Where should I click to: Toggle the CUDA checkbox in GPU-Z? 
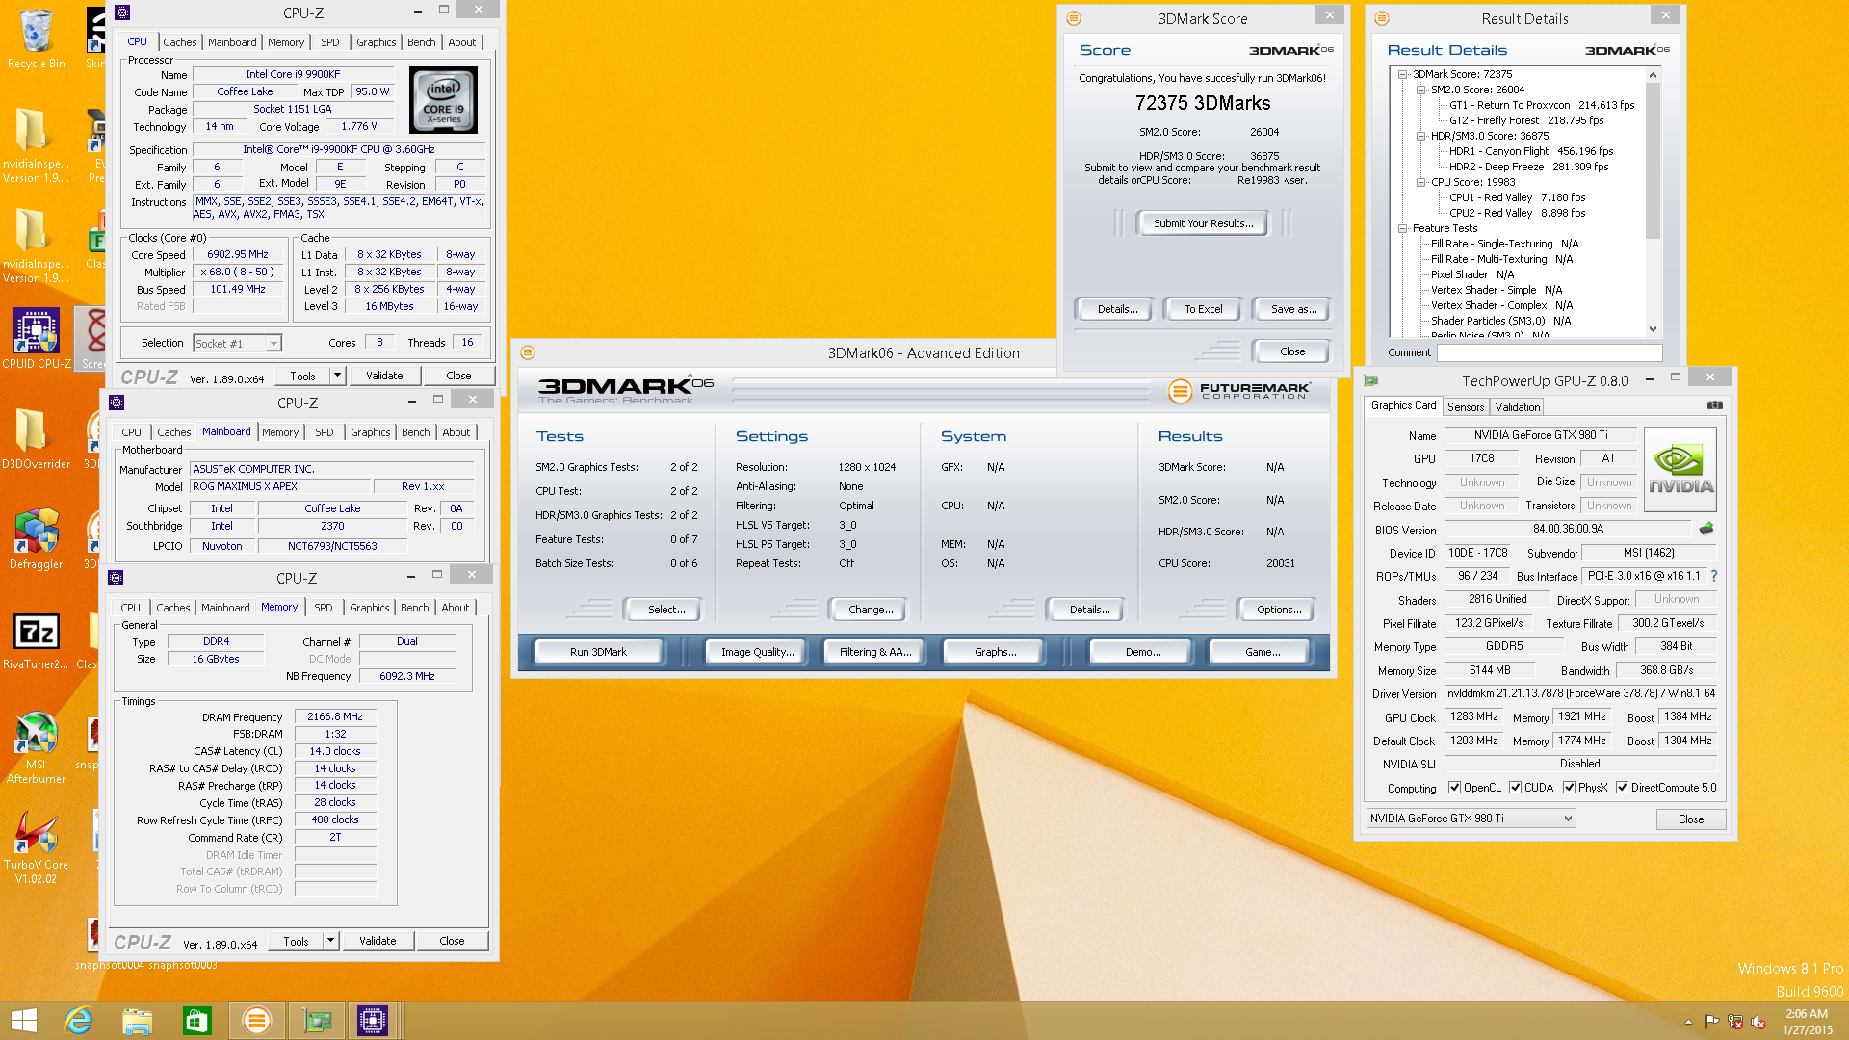(x=1515, y=788)
